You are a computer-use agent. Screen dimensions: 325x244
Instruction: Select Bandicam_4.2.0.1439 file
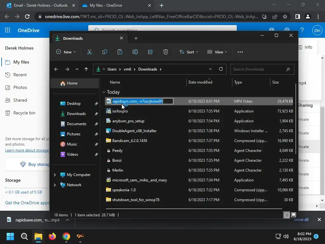click(199, 141)
